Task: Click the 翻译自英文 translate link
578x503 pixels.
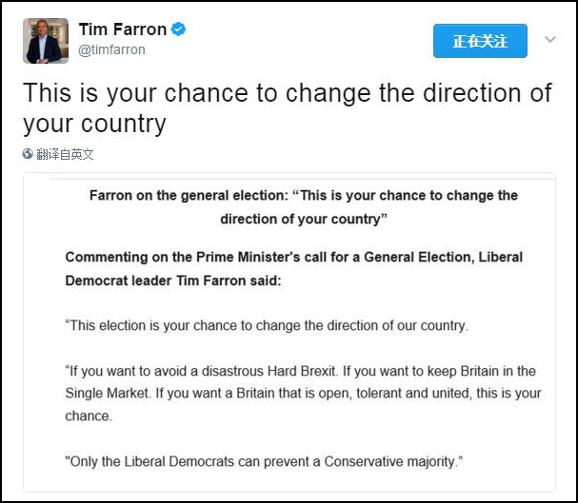Action: click(x=65, y=154)
